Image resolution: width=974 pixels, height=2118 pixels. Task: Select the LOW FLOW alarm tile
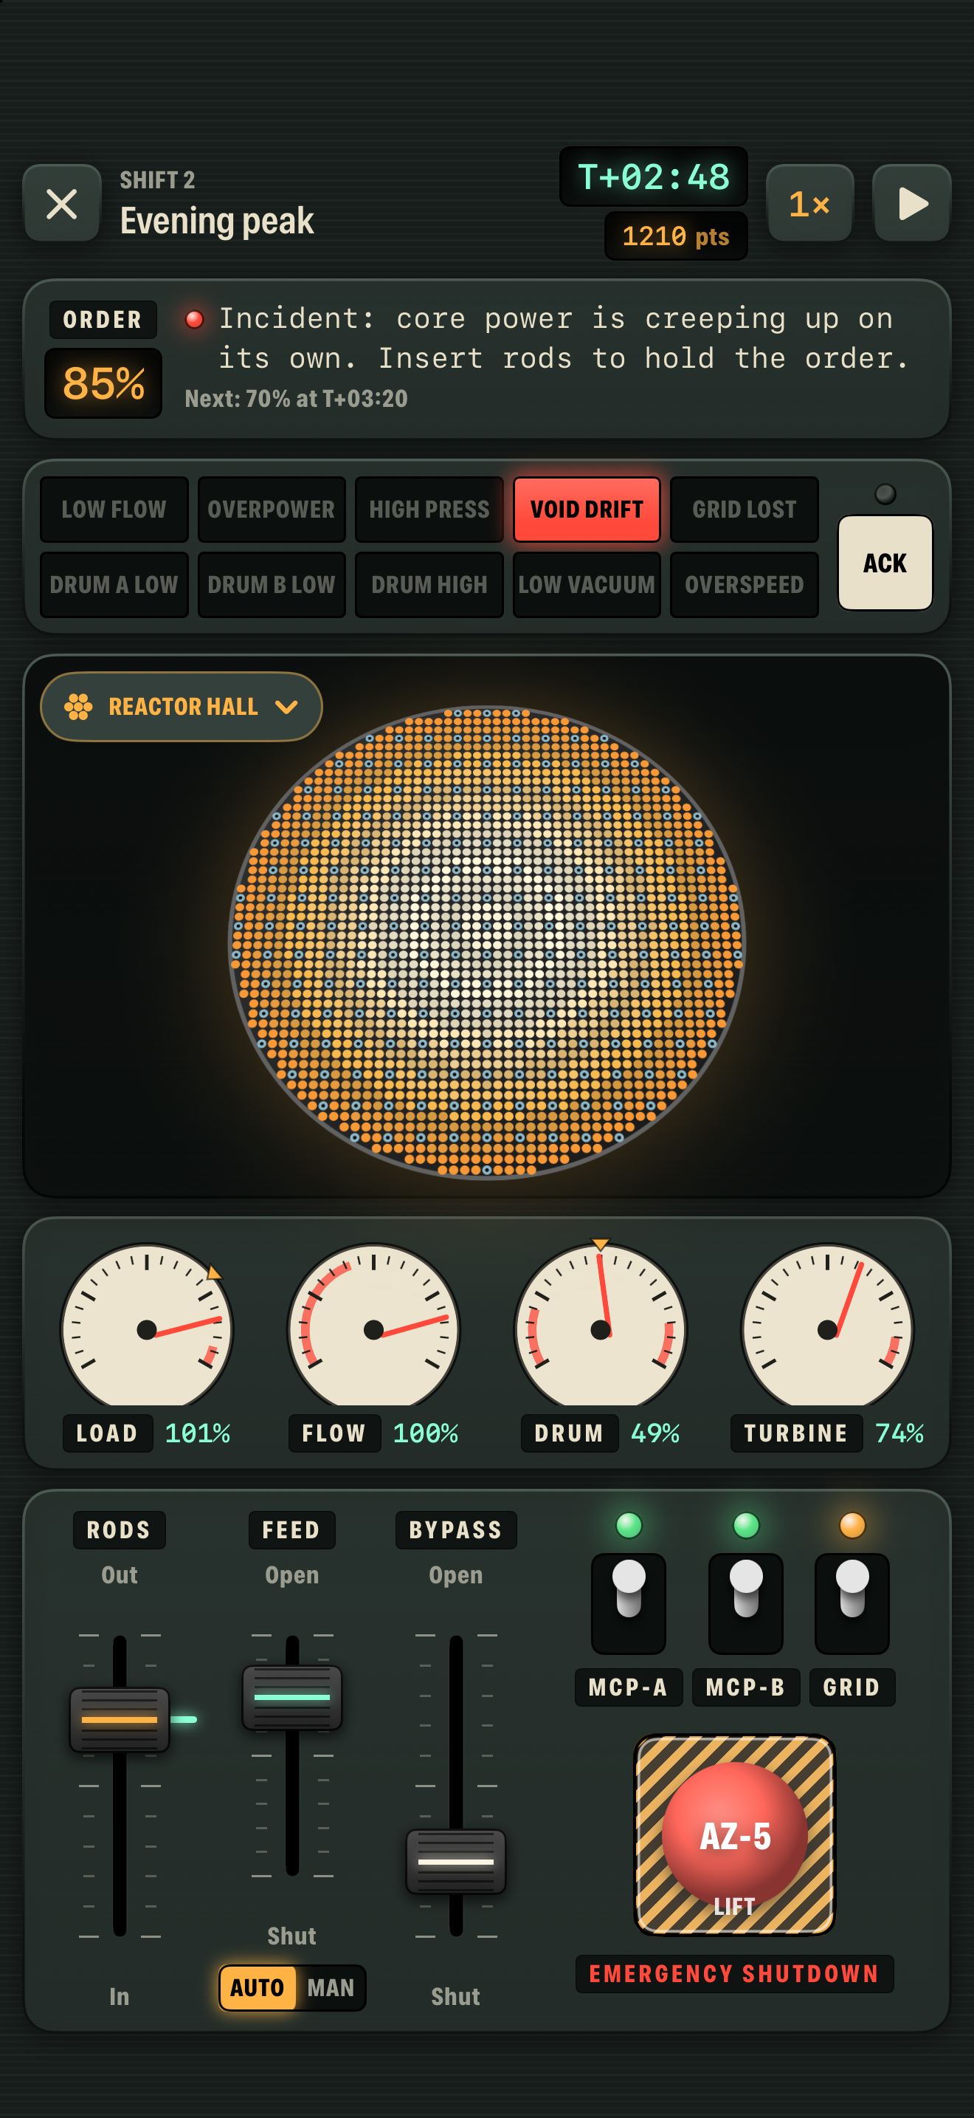(x=114, y=510)
